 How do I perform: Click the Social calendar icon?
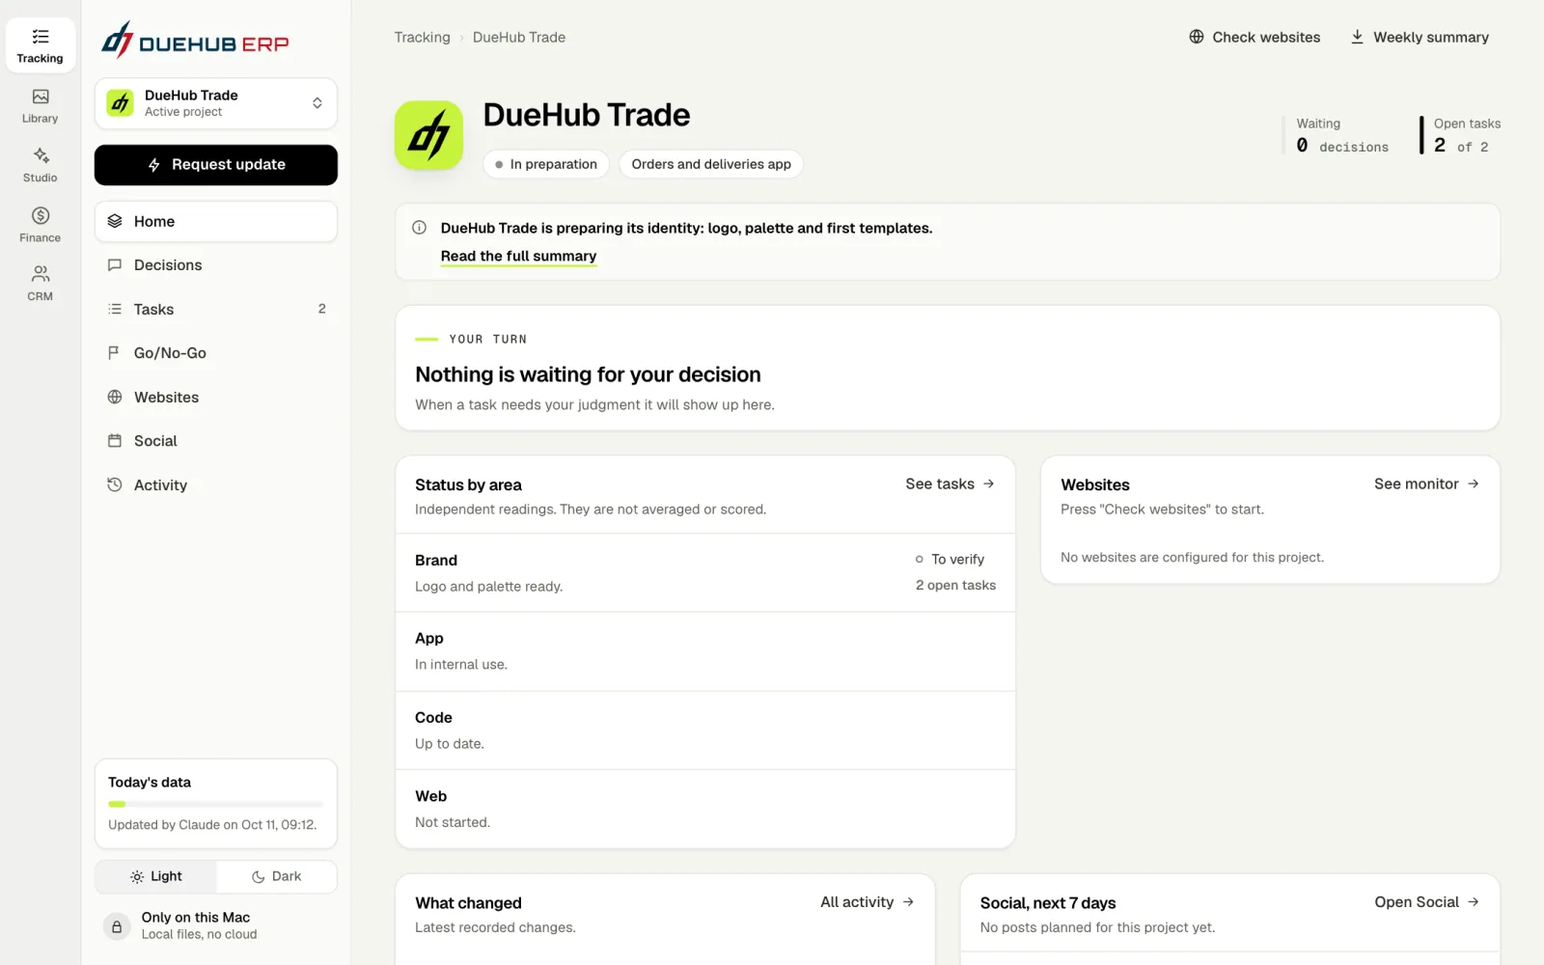point(115,441)
